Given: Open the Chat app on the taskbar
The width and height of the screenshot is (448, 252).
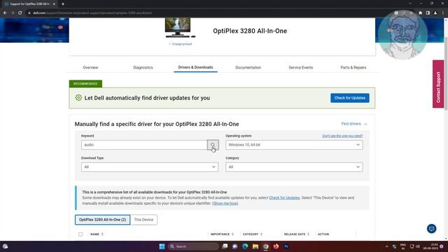Looking at the screenshot, I should pos(235,246).
